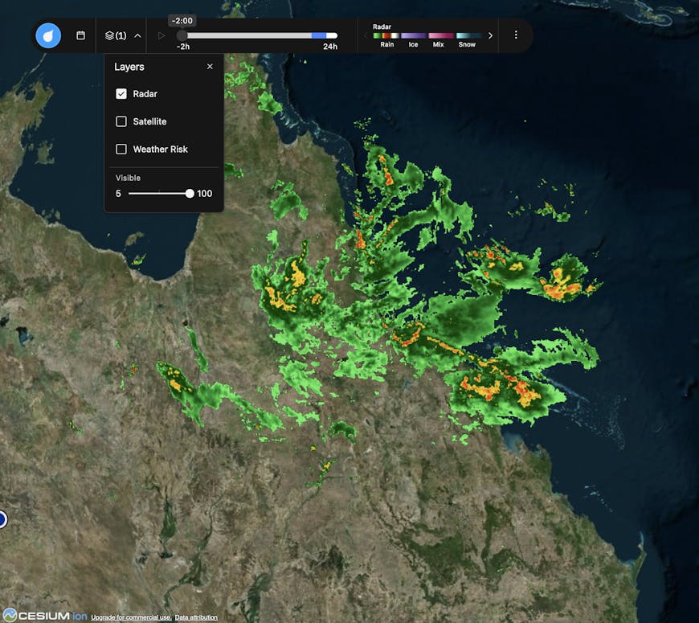This screenshot has width=699, height=623.
Task: Click the left arrow on the radar legend
Action: click(x=366, y=35)
